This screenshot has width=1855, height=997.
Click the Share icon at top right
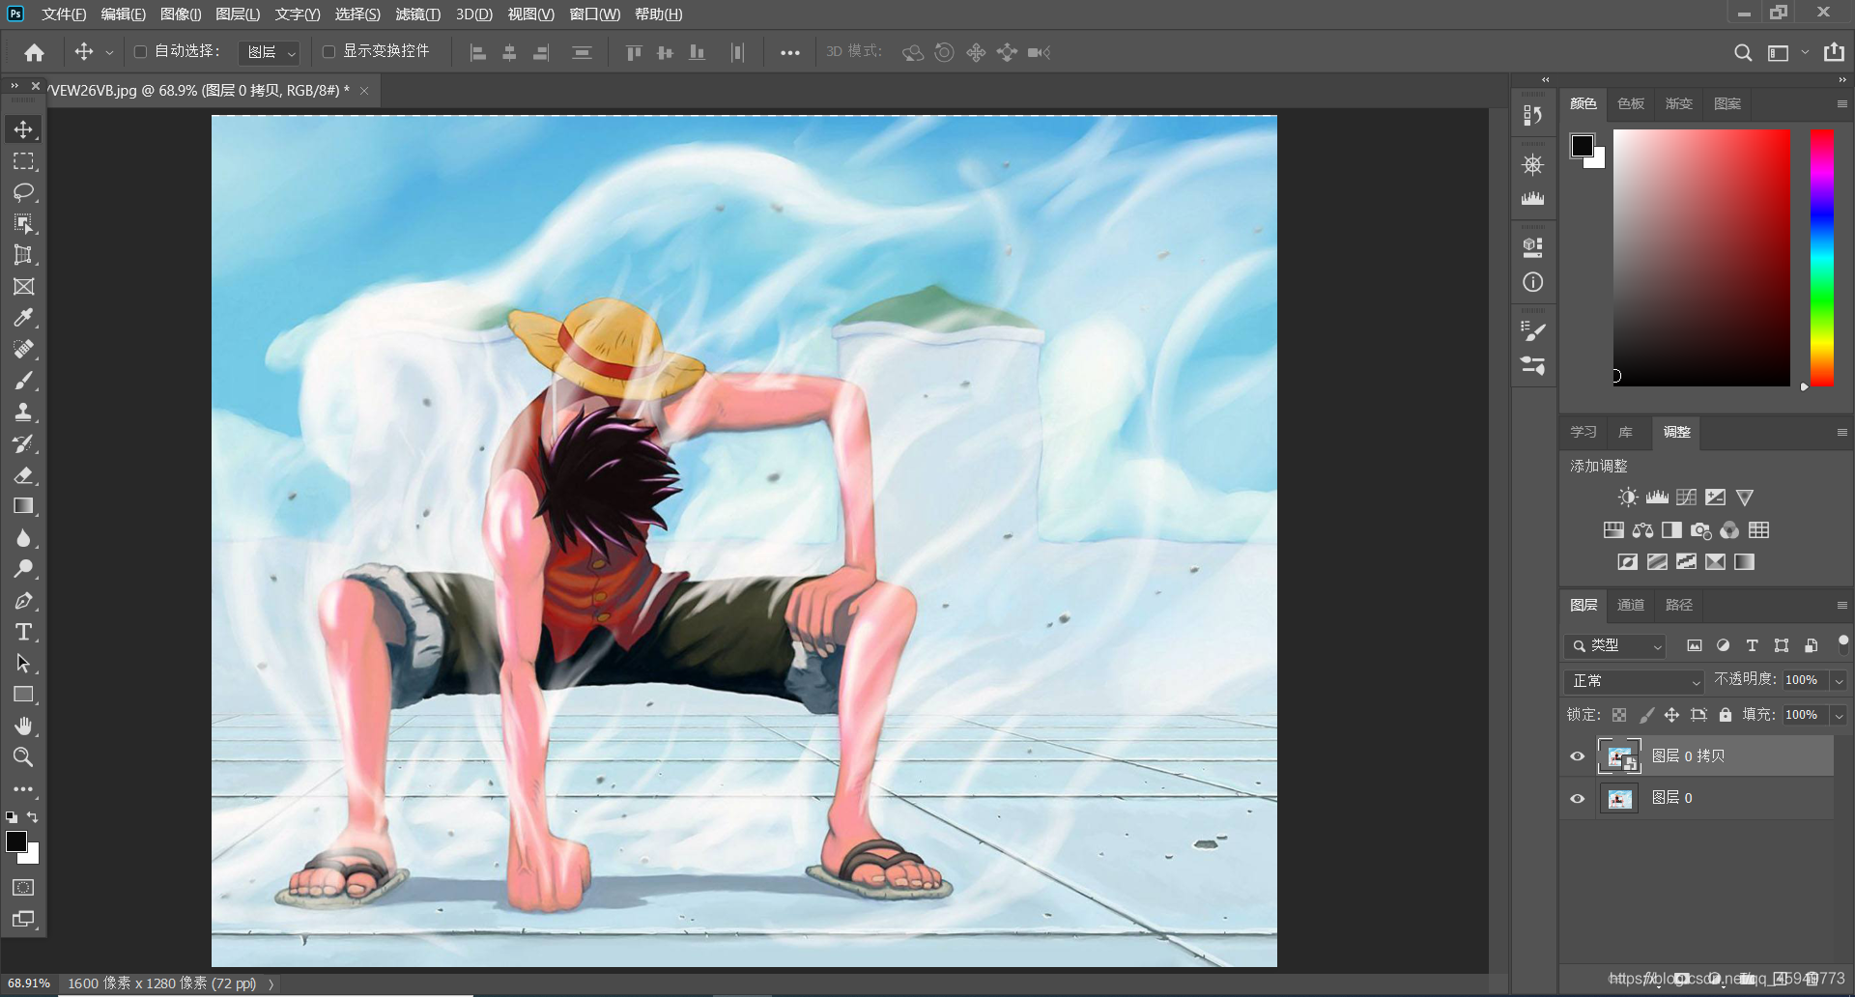[1834, 52]
